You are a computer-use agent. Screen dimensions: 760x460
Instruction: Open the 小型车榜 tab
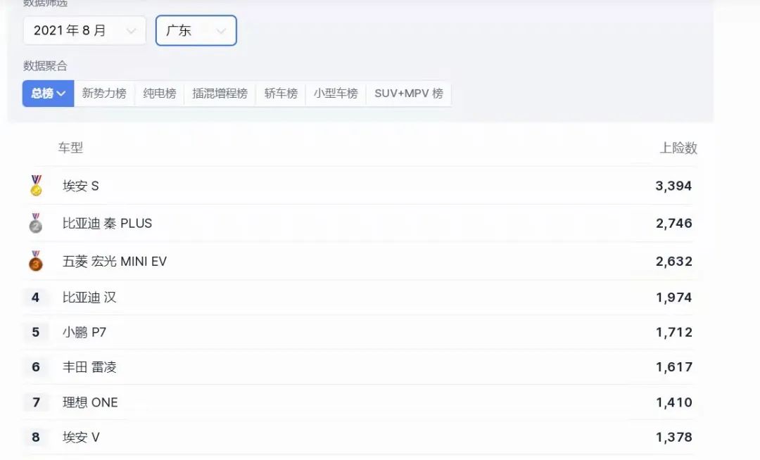[x=336, y=94]
